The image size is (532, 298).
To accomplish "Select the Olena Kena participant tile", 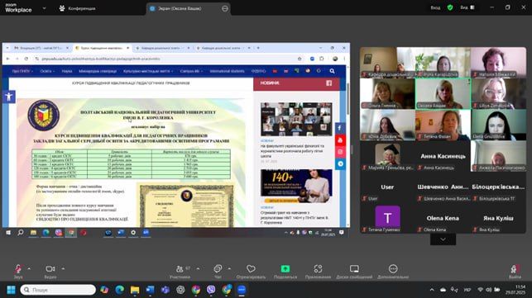I will pyautogui.click(x=443, y=219).
